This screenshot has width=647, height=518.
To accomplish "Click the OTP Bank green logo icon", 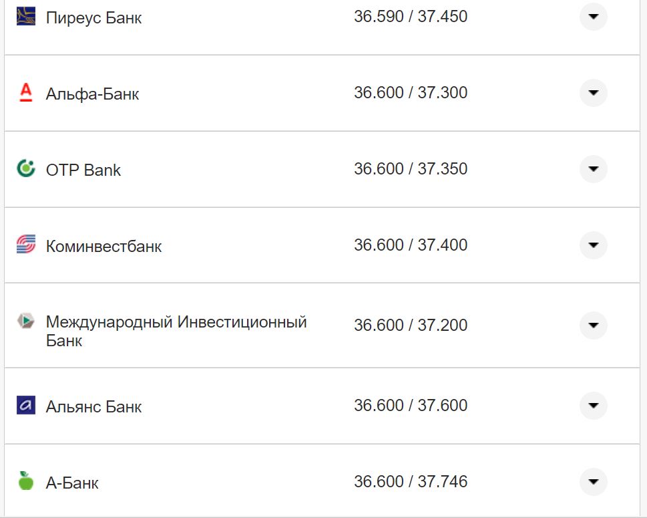I will tap(25, 169).
